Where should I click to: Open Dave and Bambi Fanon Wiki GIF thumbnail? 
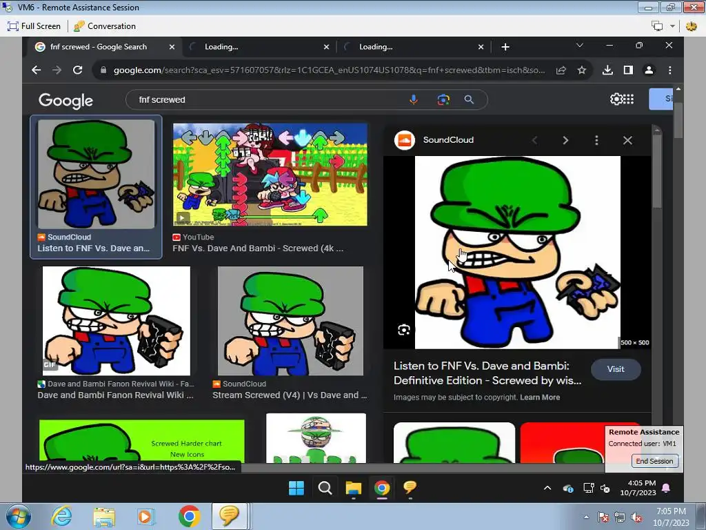click(x=116, y=321)
